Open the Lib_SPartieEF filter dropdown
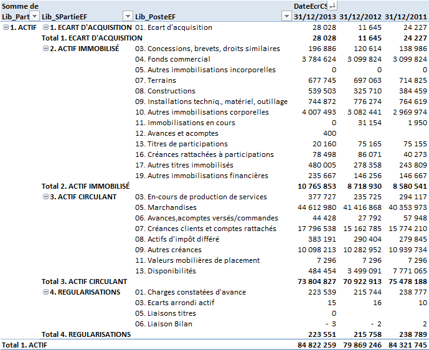The height and width of the screenshot is (350, 429). pos(128,16)
